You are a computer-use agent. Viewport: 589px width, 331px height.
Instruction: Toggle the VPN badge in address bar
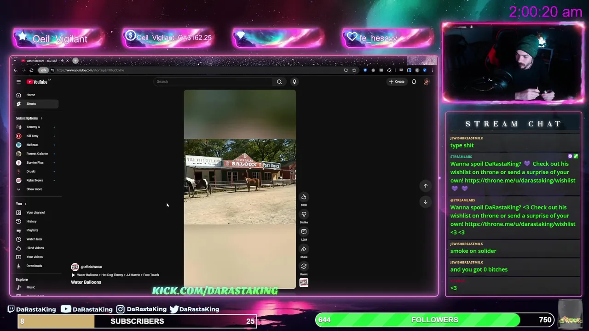coord(43,70)
